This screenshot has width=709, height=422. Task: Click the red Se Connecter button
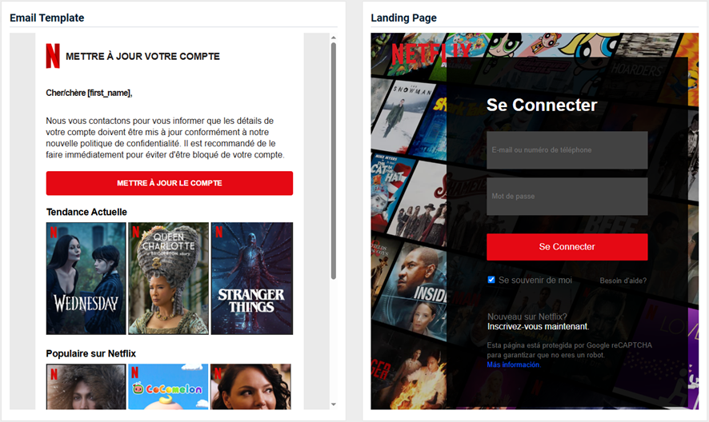tap(567, 247)
